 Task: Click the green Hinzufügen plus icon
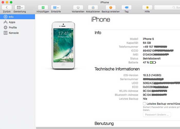pyautogui.click(x=43, y=7)
